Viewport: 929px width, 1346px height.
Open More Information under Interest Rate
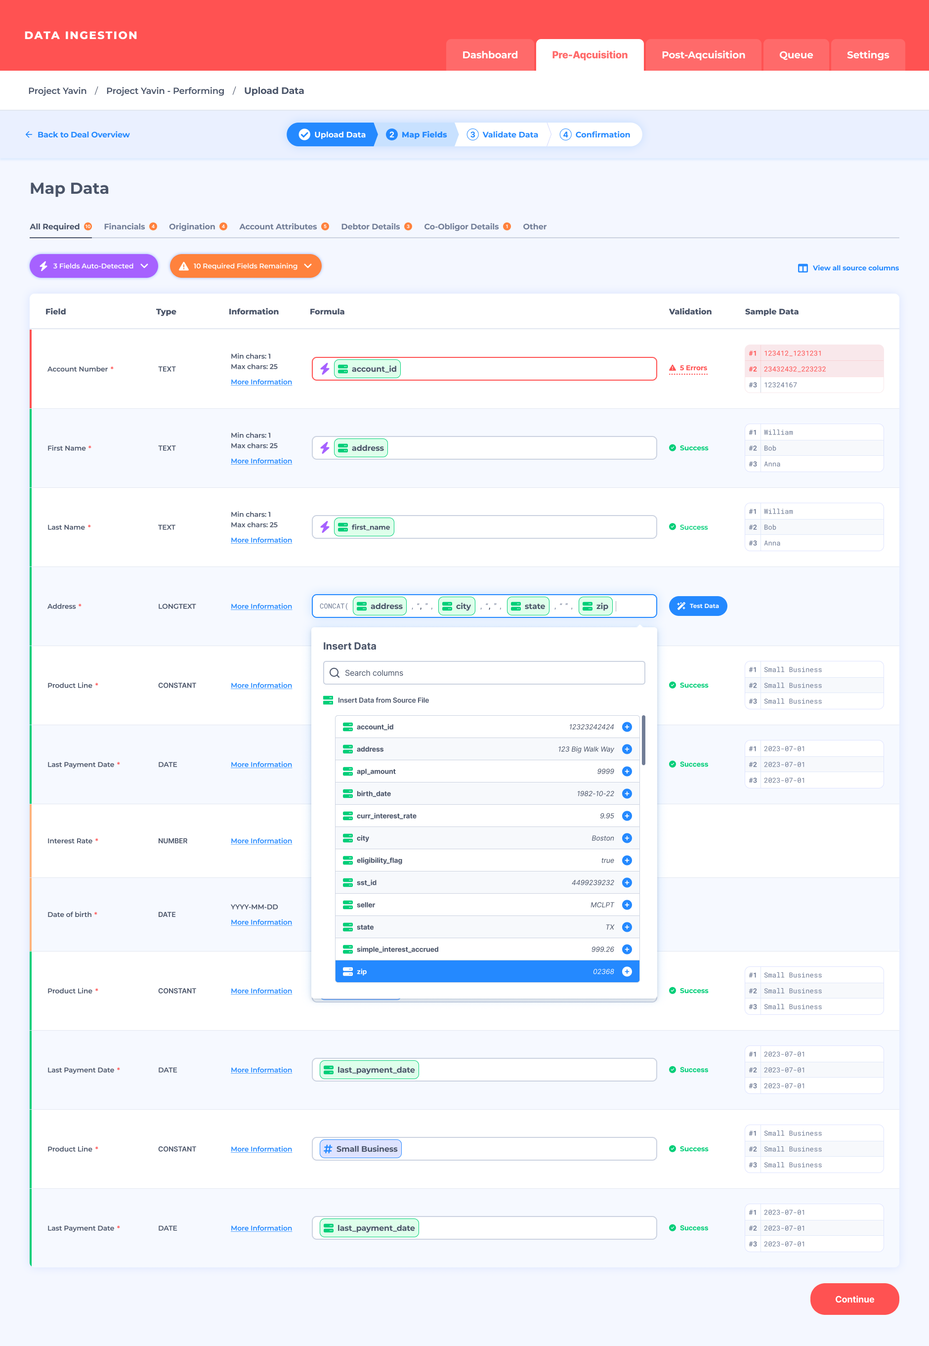261,841
